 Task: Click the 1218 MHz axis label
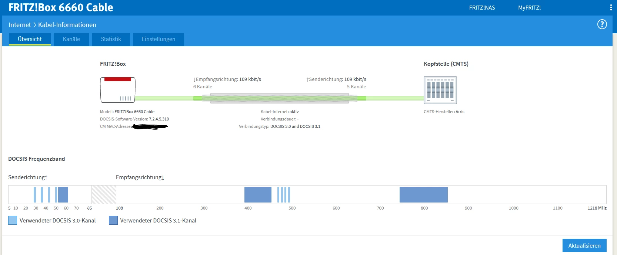pyautogui.click(x=597, y=208)
